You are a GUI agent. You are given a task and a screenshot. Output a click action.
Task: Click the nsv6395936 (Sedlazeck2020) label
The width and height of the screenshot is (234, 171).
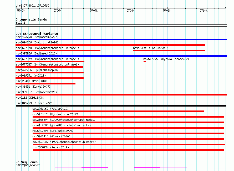[x=36, y=53]
